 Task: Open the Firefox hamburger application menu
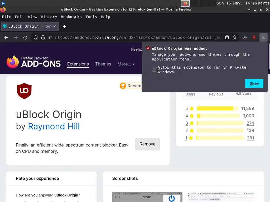[x=264, y=37]
